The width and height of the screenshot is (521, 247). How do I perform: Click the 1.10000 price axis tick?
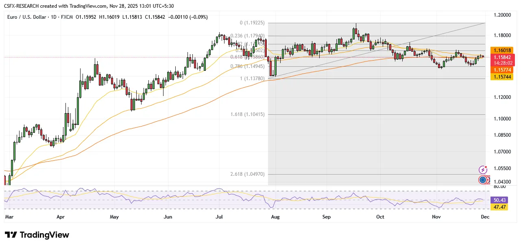coord(503,119)
